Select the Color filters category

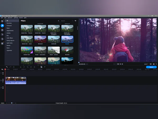pos(10,38)
